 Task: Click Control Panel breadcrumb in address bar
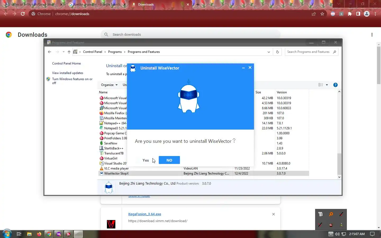click(x=92, y=52)
